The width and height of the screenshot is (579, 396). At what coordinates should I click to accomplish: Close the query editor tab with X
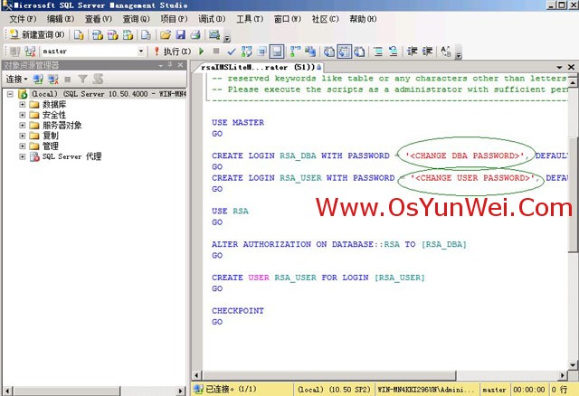pyautogui.click(x=571, y=67)
